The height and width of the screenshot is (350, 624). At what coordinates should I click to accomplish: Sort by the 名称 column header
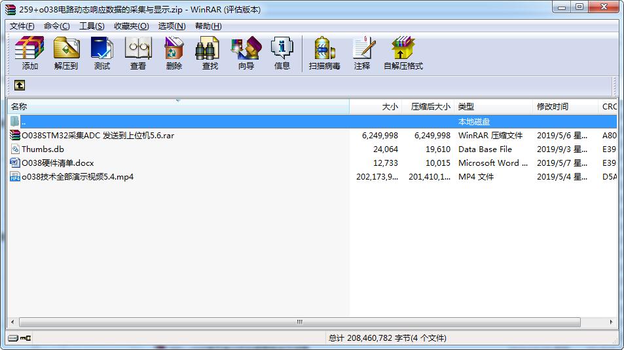click(178, 106)
